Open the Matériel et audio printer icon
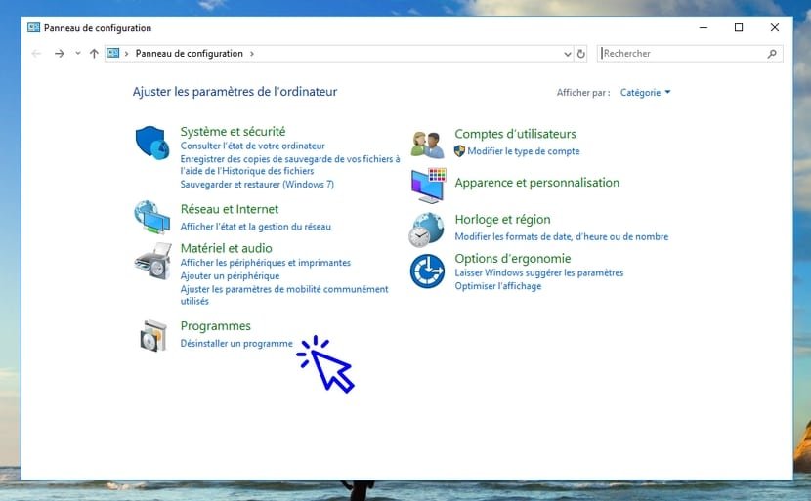This screenshot has width=811, height=501. tap(153, 261)
